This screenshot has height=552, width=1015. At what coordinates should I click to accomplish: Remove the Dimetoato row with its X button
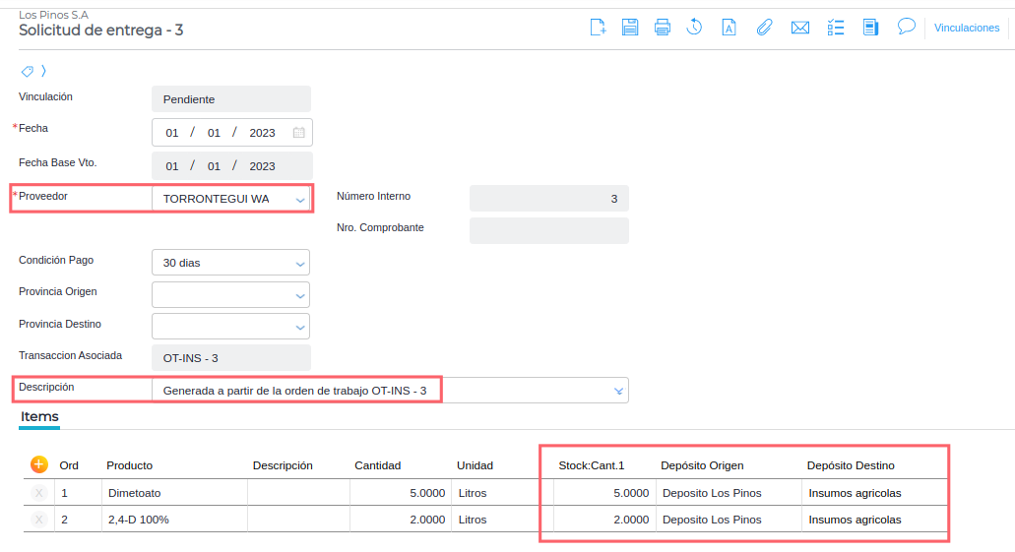tap(39, 493)
